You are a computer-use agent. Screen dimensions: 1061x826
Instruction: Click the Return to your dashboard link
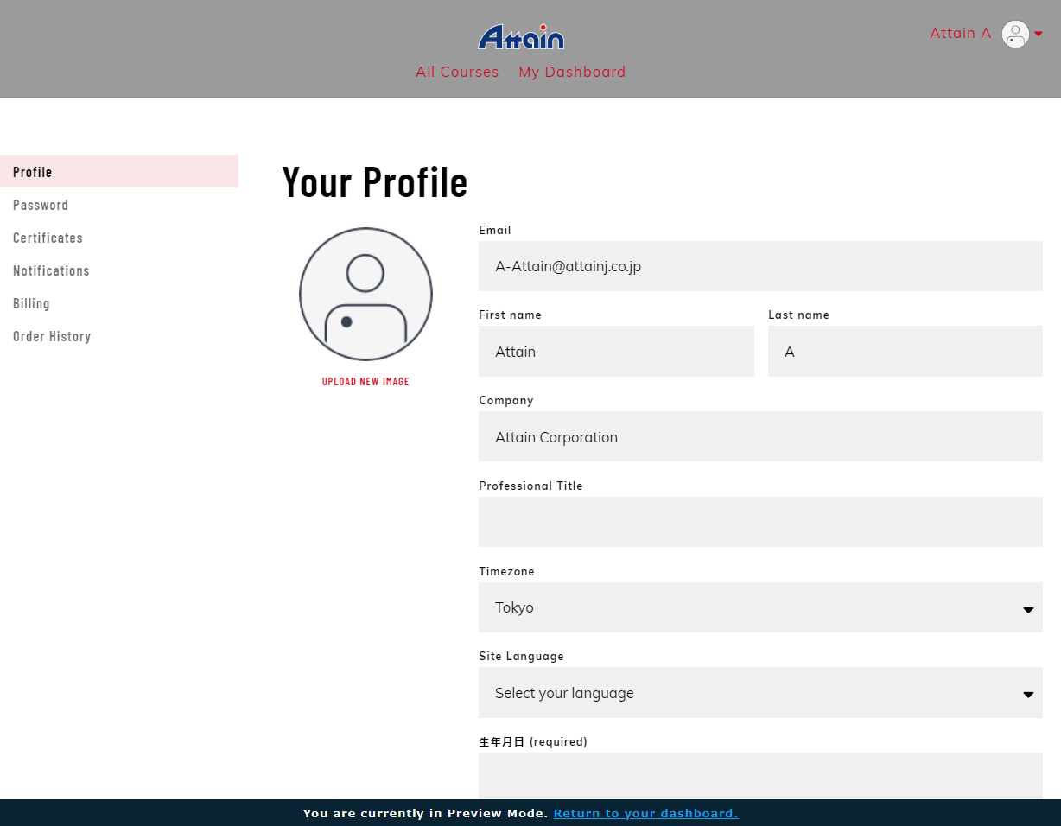(x=645, y=813)
